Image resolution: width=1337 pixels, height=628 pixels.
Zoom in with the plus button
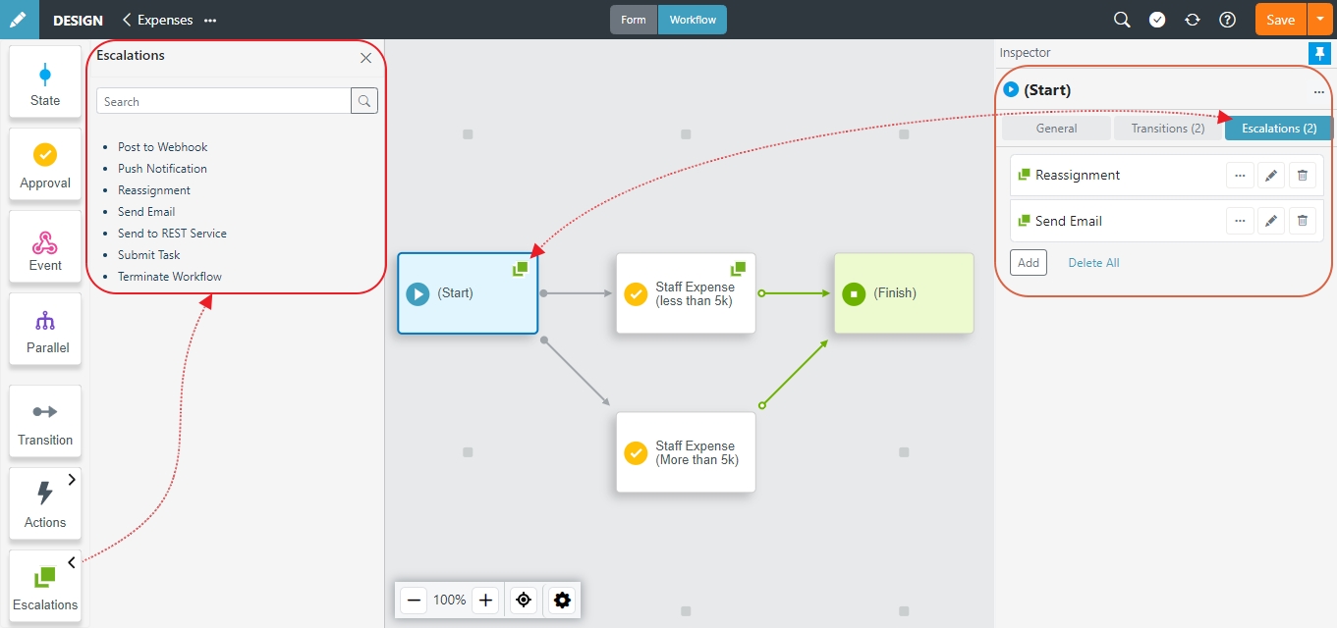click(x=485, y=600)
